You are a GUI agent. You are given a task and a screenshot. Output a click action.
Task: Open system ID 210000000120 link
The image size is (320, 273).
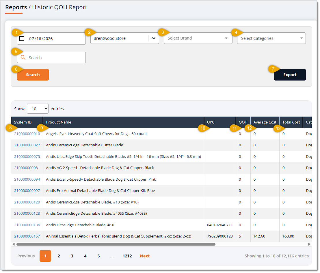click(27, 203)
